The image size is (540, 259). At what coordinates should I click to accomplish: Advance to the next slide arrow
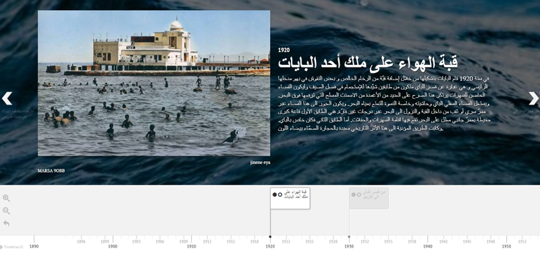[x=533, y=98]
